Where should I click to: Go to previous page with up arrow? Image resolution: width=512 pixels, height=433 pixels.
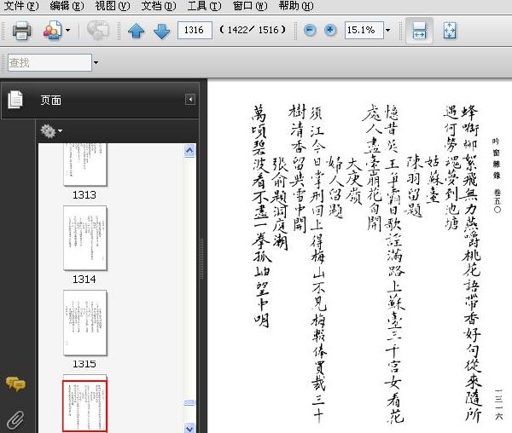click(x=137, y=31)
